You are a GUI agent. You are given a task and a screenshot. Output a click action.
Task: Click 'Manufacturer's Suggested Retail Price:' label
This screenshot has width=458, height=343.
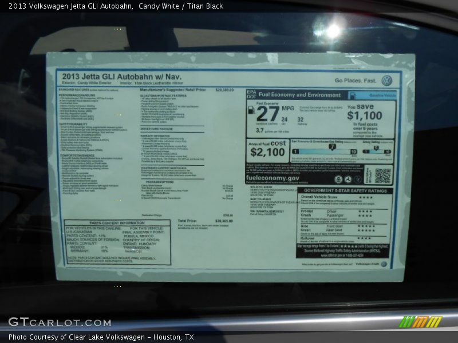(x=173, y=90)
